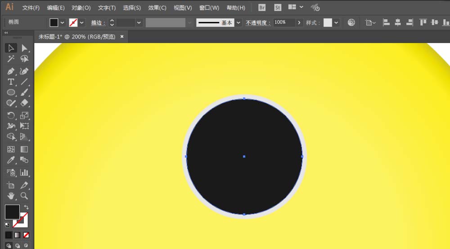Select the Paintbrush tool
The image size is (450, 249).
[x=24, y=92]
